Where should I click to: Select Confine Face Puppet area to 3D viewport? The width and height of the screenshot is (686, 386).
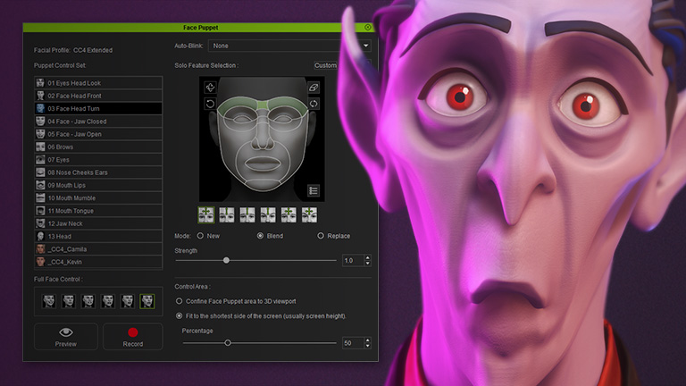(x=180, y=301)
